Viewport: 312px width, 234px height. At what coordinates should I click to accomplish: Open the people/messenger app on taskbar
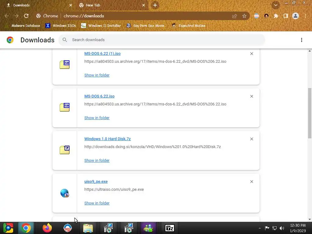coord(149,228)
